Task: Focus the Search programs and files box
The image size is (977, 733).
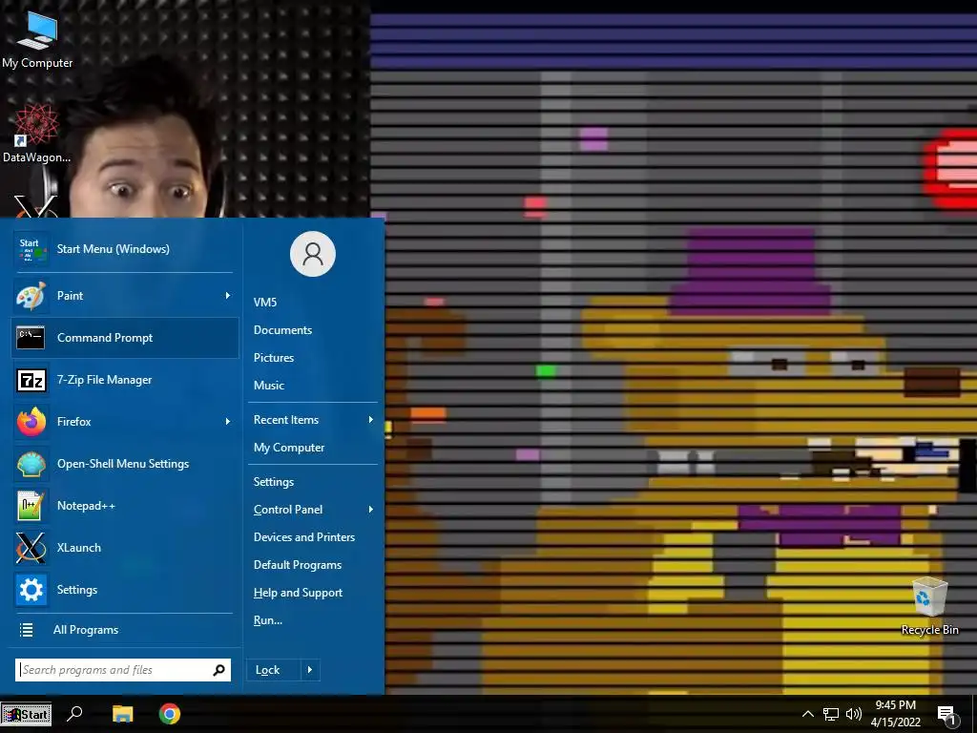Action: click(x=123, y=670)
